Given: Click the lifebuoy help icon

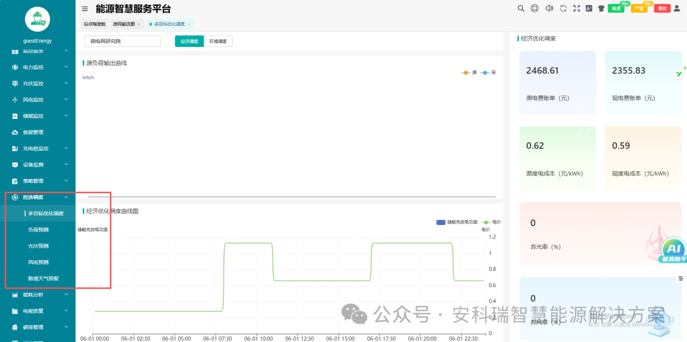Looking at the screenshot, I should (x=534, y=8).
